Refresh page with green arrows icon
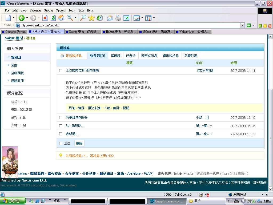This screenshot has width=273, height=205. point(53,18)
